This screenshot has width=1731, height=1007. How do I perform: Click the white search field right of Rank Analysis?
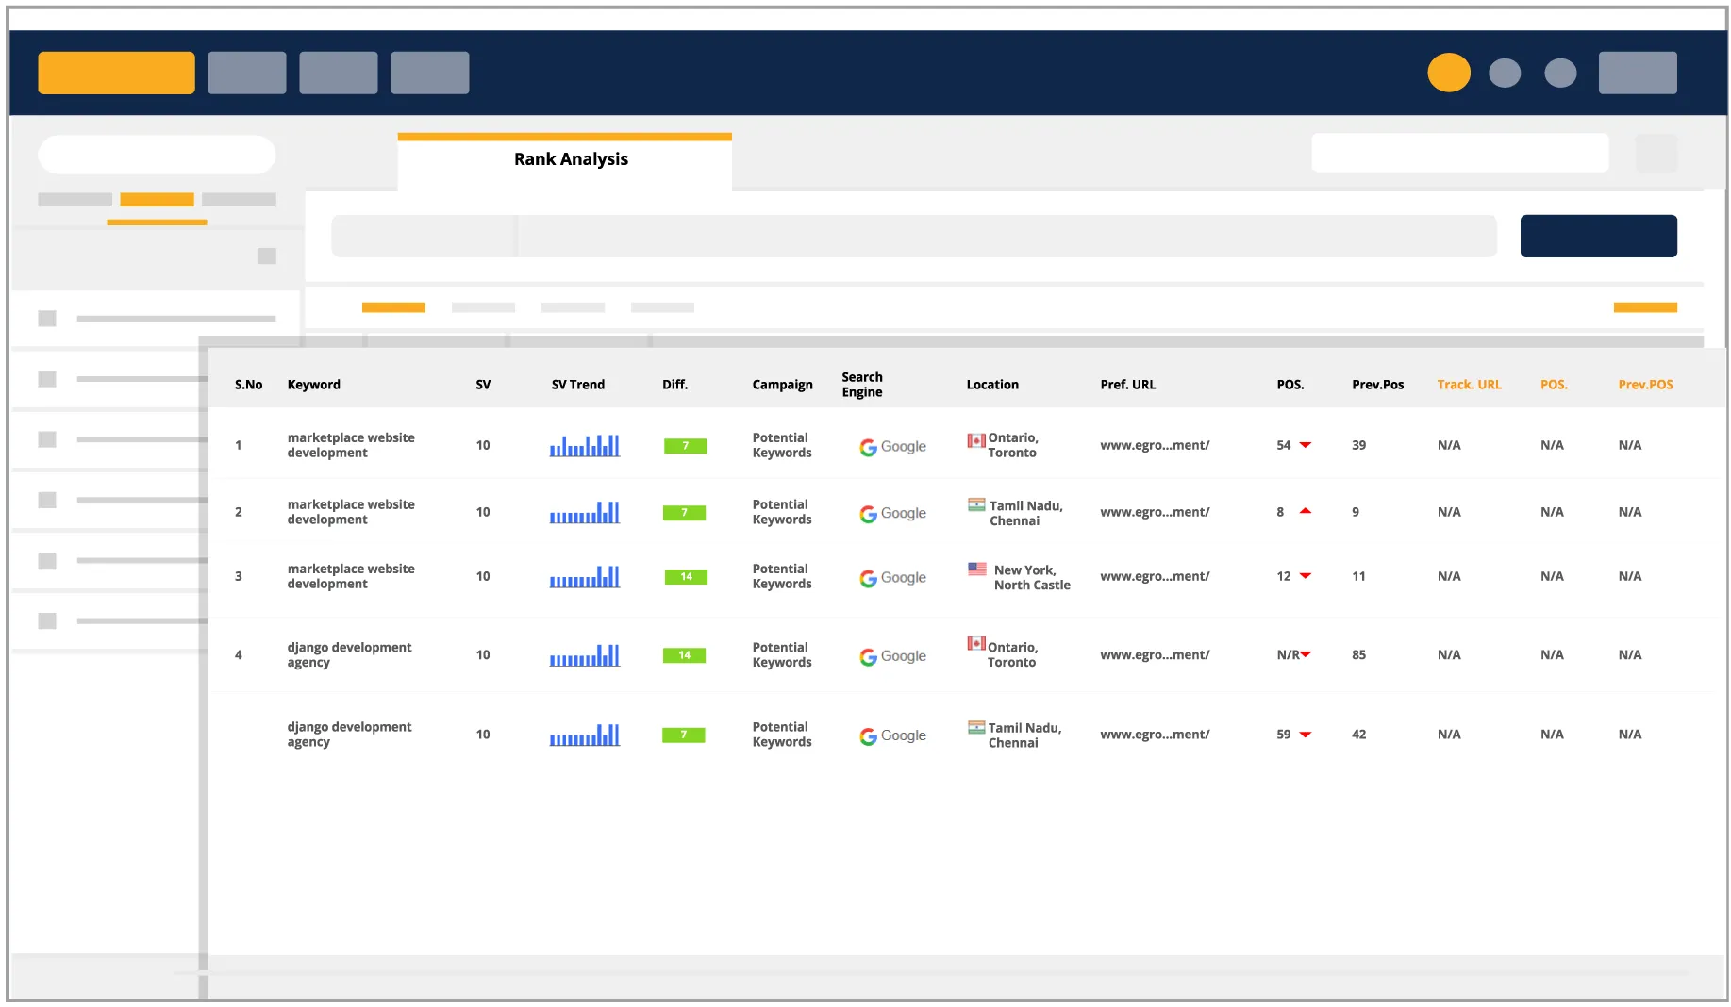[1459, 153]
